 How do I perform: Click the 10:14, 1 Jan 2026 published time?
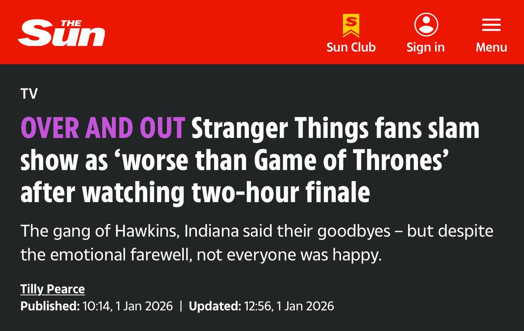(128, 306)
